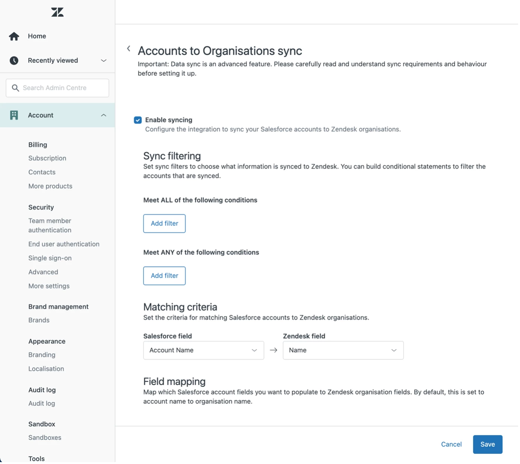Open the Sandboxes page
The image size is (520, 464).
[x=45, y=438]
